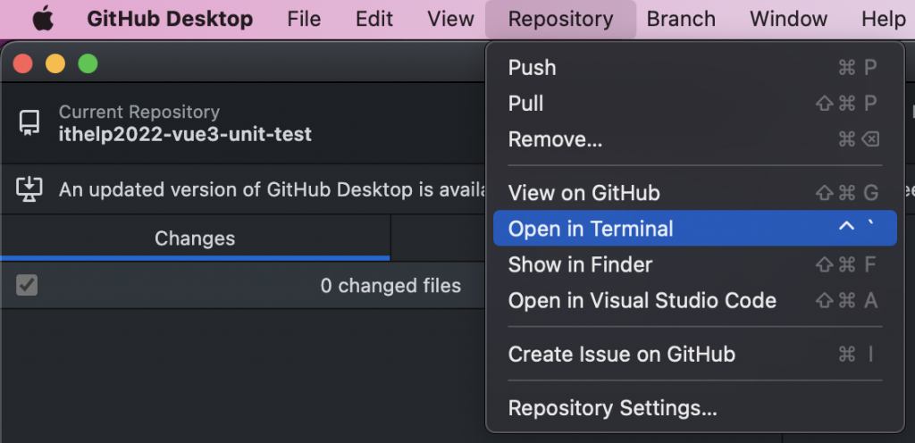Select View on GitHub menu entry
The height and width of the screenshot is (443, 915).
coord(583,193)
